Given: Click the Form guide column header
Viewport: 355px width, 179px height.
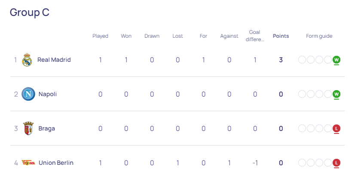Looking at the screenshot, I should pos(319,36).
